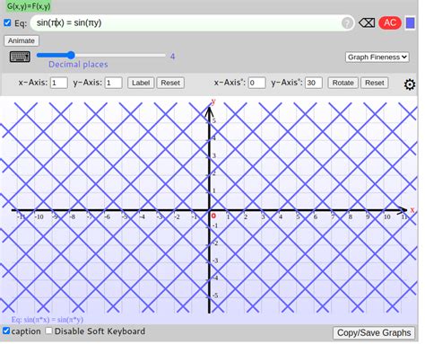Toggle the Eq checkbox
The width and height of the screenshot is (425, 344).
point(7,23)
